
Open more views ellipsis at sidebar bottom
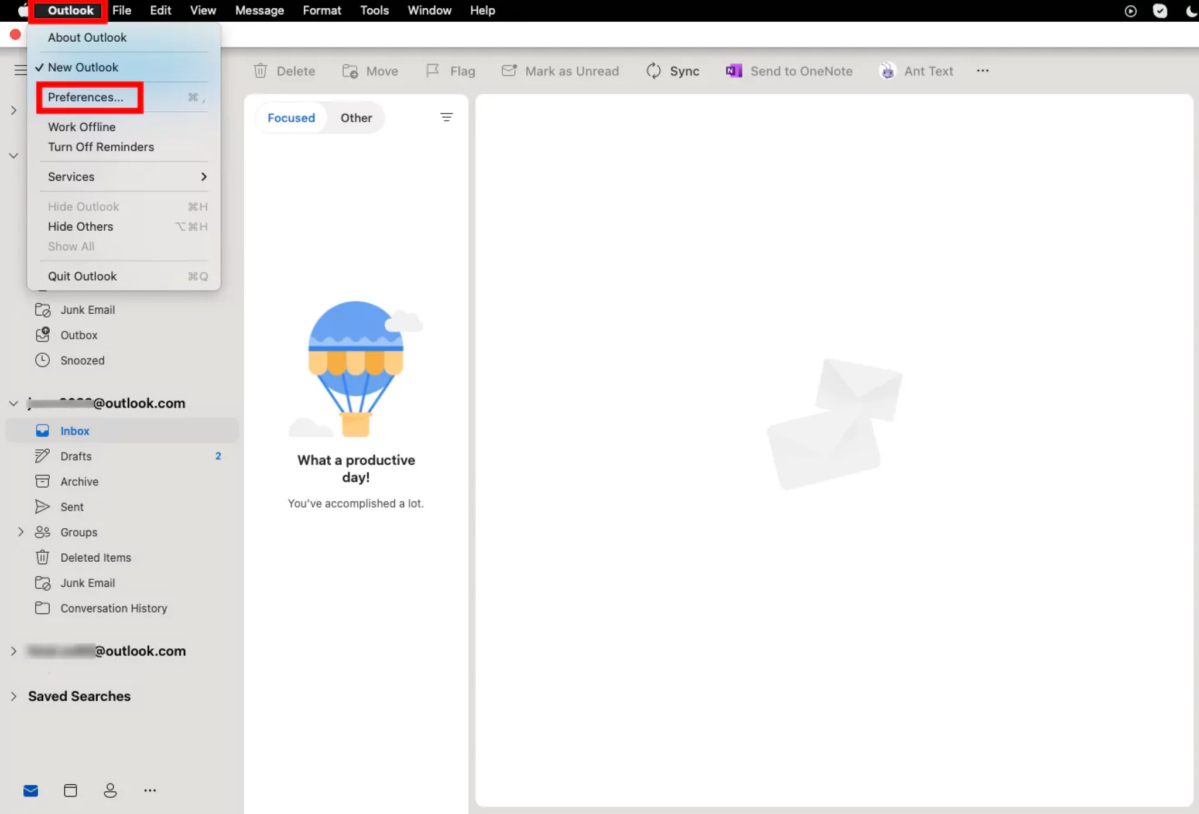click(x=150, y=791)
